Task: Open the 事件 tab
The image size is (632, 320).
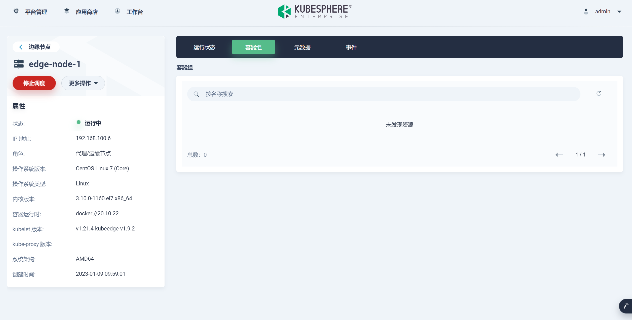Action: tap(351, 47)
